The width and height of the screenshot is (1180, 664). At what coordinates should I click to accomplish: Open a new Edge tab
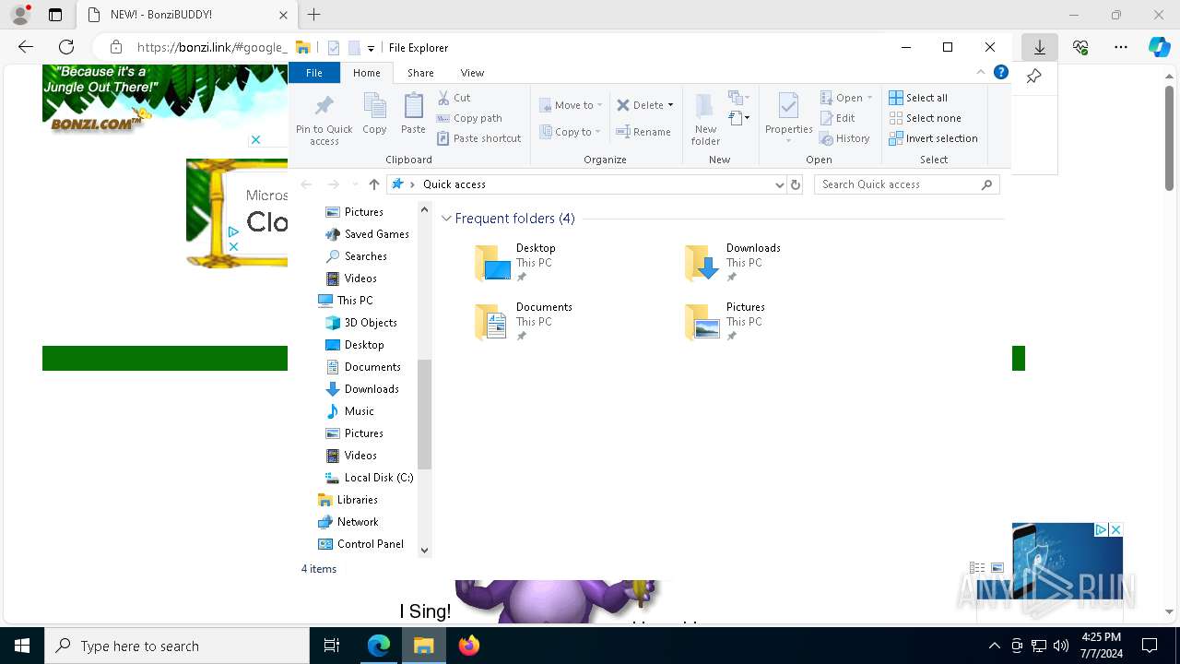coord(313,15)
